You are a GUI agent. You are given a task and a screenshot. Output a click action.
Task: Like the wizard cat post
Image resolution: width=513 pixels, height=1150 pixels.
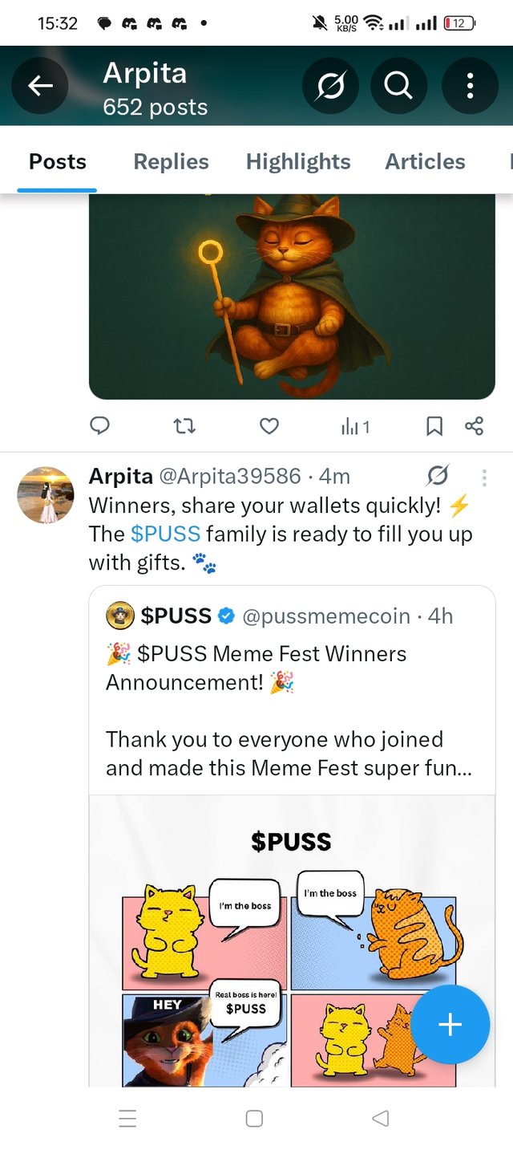coord(269,426)
